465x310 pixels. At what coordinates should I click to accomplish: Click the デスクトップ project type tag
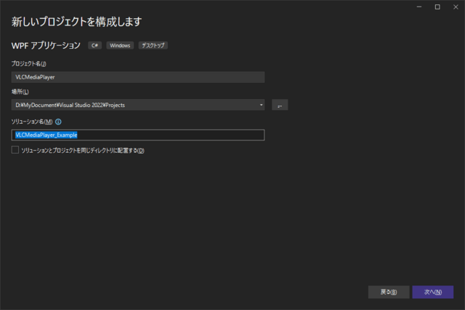(x=153, y=45)
